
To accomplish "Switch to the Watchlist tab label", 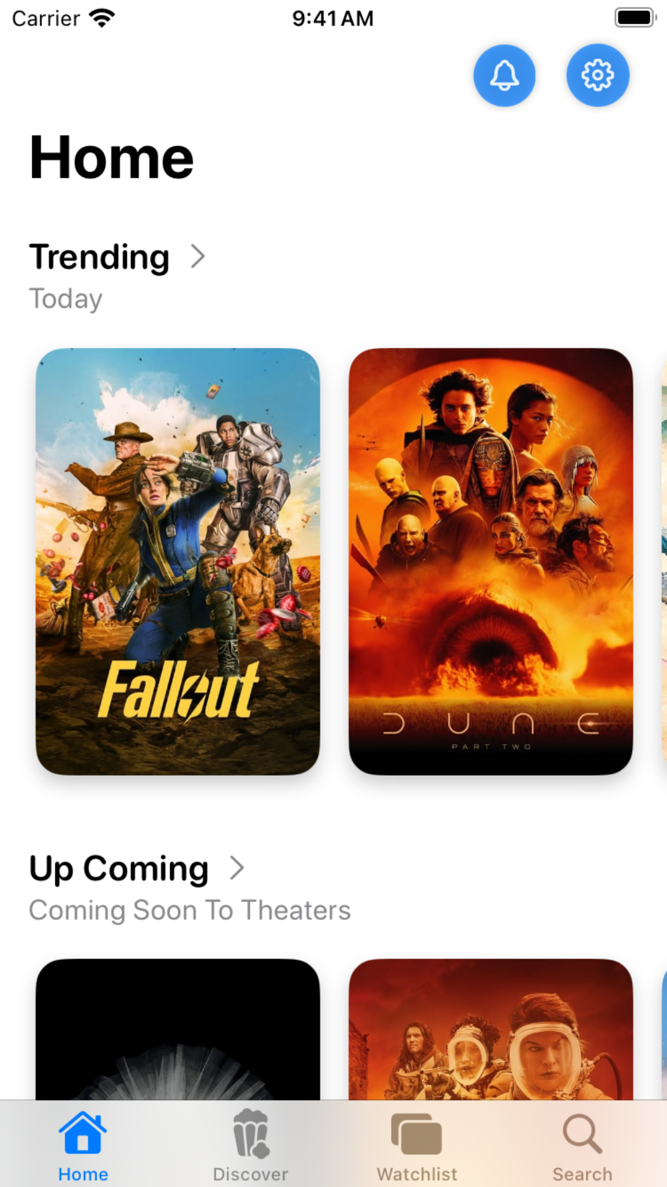I will (417, 1174).
